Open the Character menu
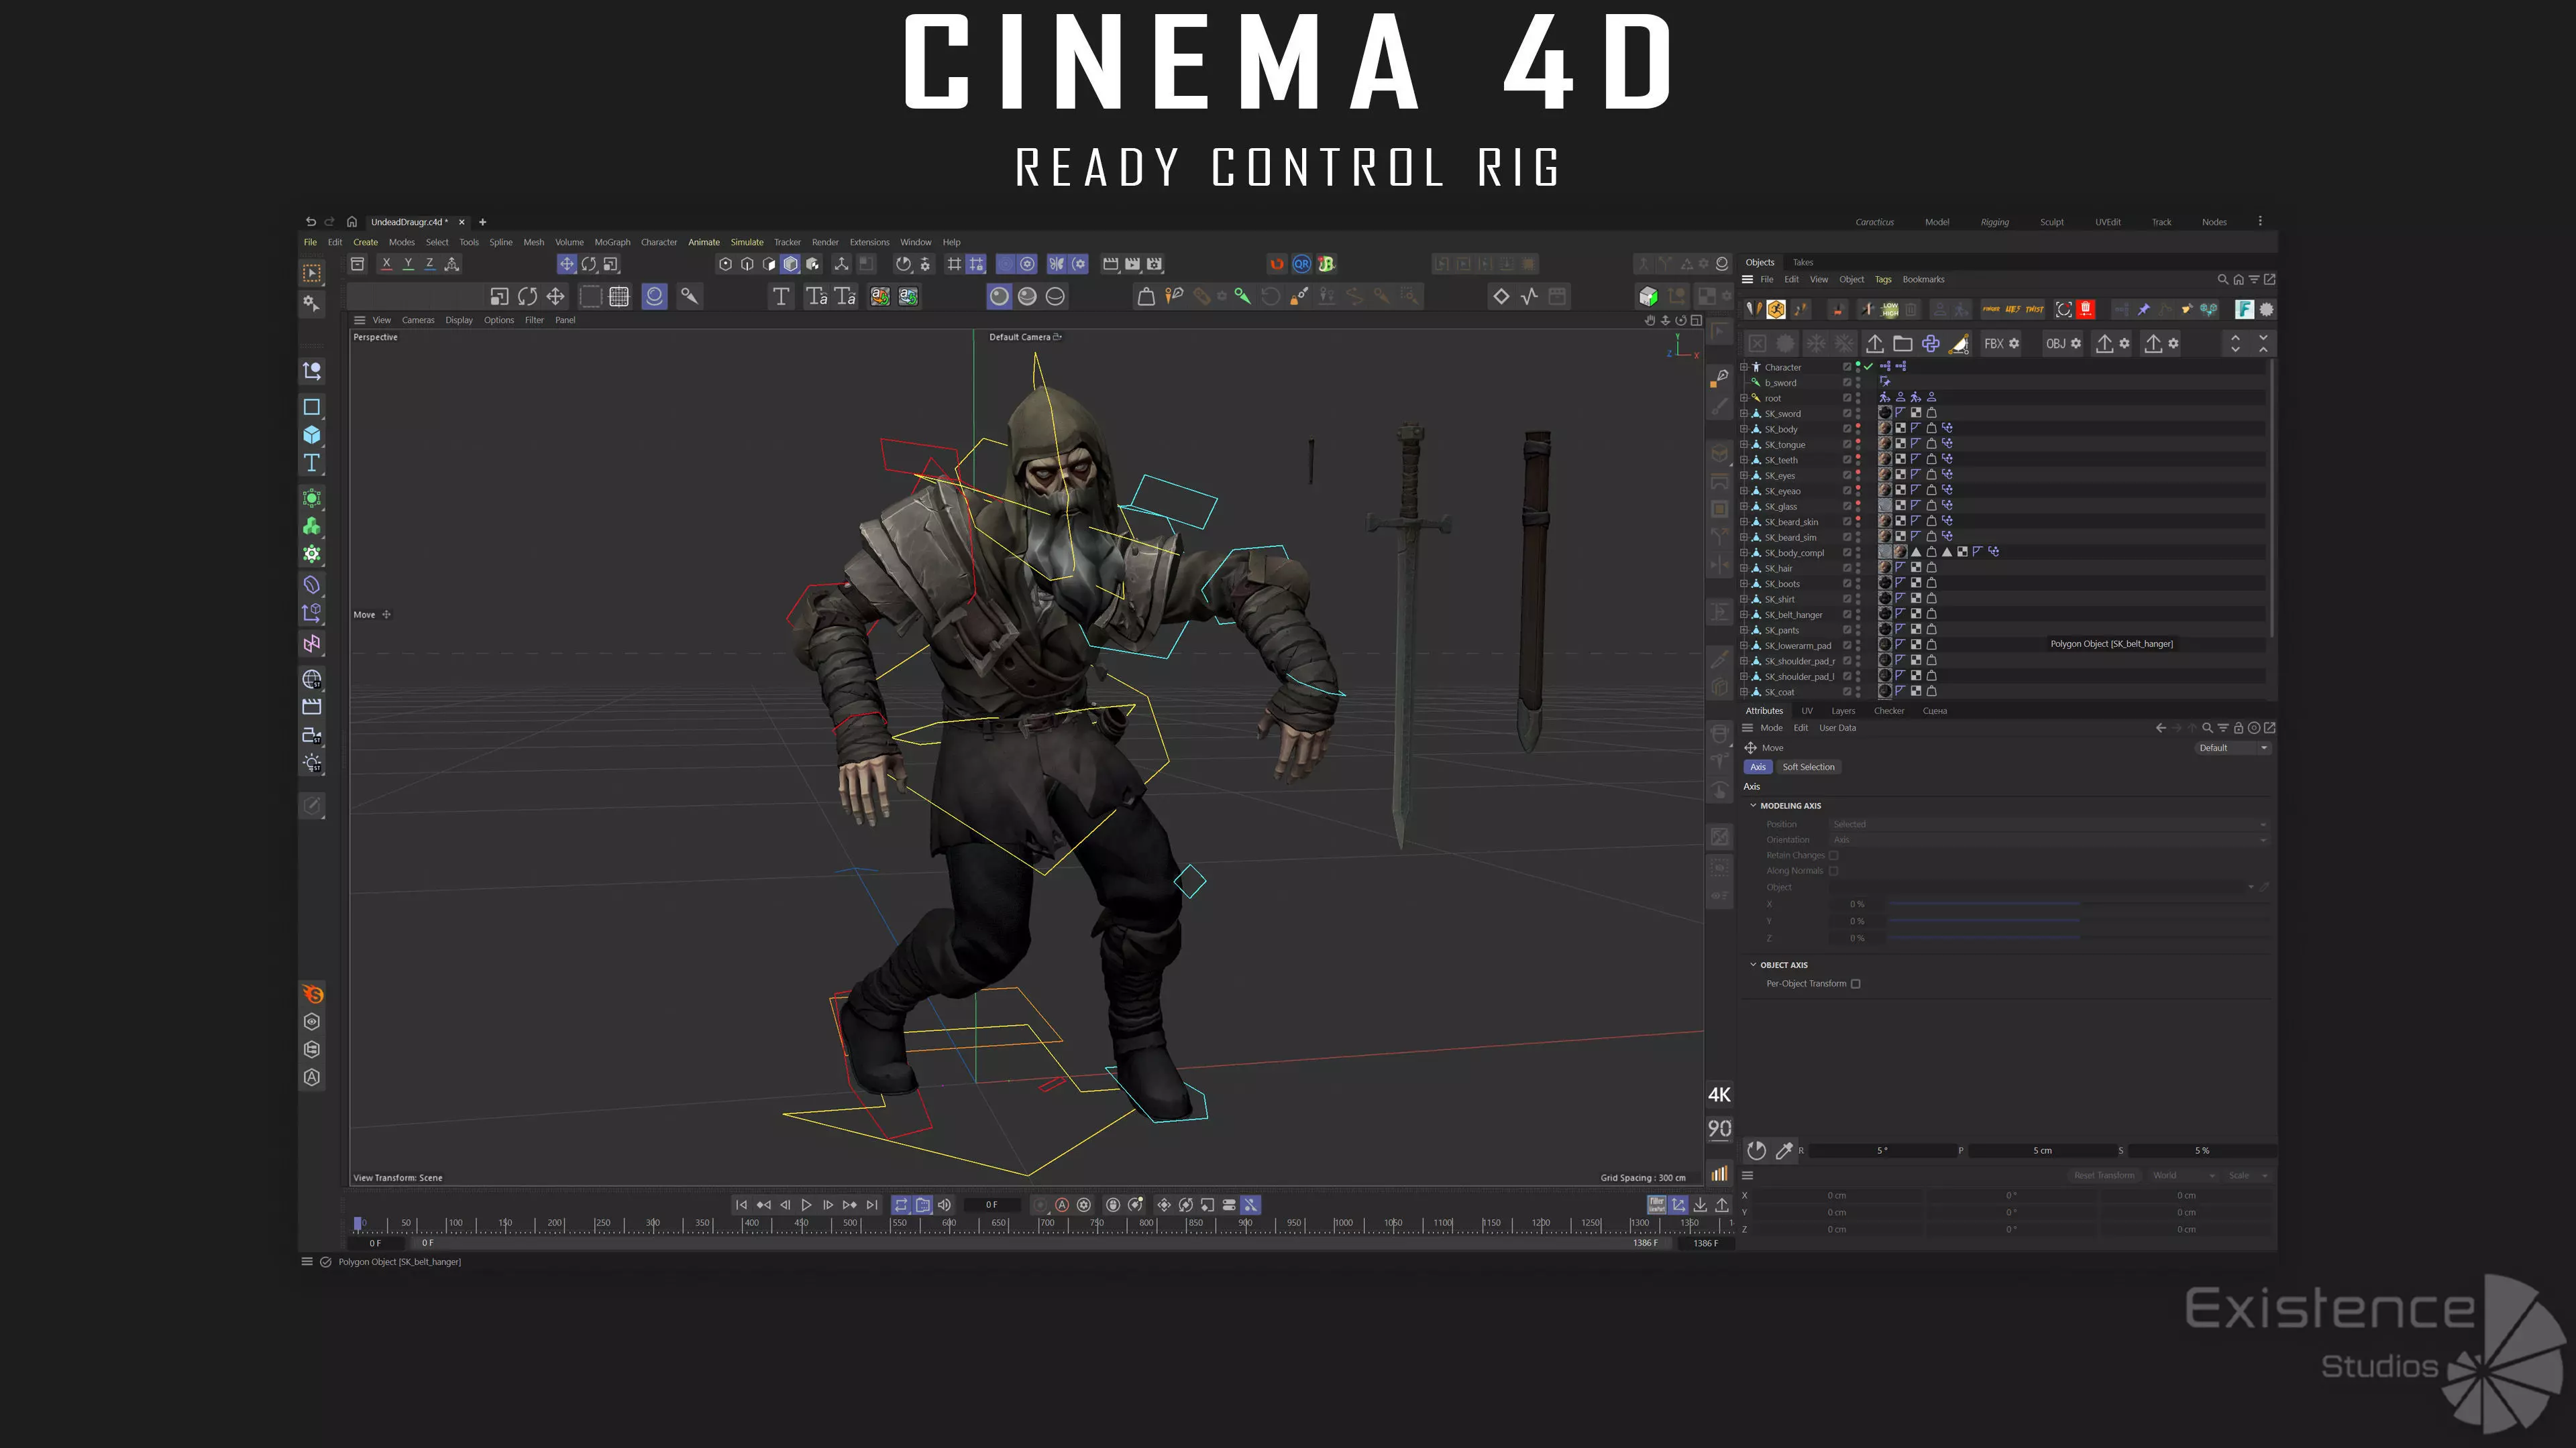 coord(658,242)
